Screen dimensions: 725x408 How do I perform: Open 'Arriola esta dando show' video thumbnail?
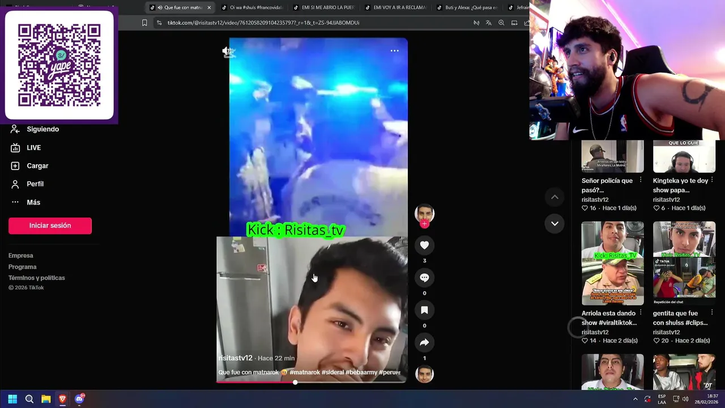pyautogui.click(x=612, y=263)
